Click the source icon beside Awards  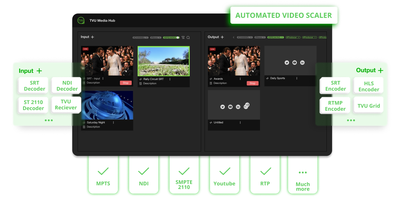click(x=211, y=79)
